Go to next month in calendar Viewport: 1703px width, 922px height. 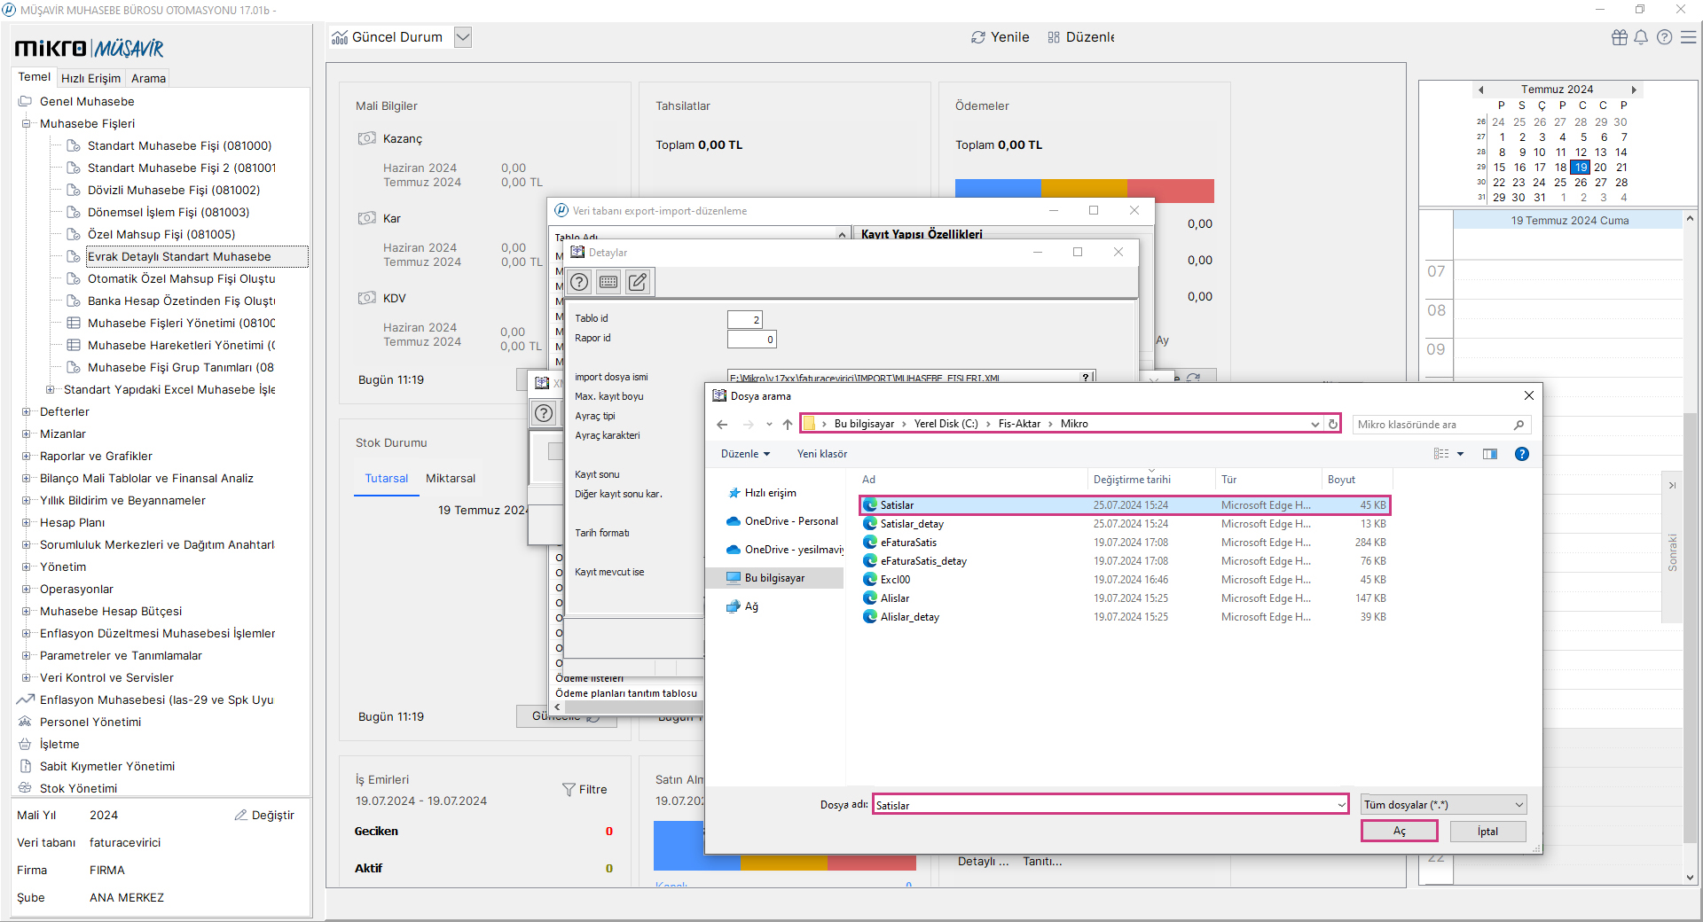(x=1634, y=90)
